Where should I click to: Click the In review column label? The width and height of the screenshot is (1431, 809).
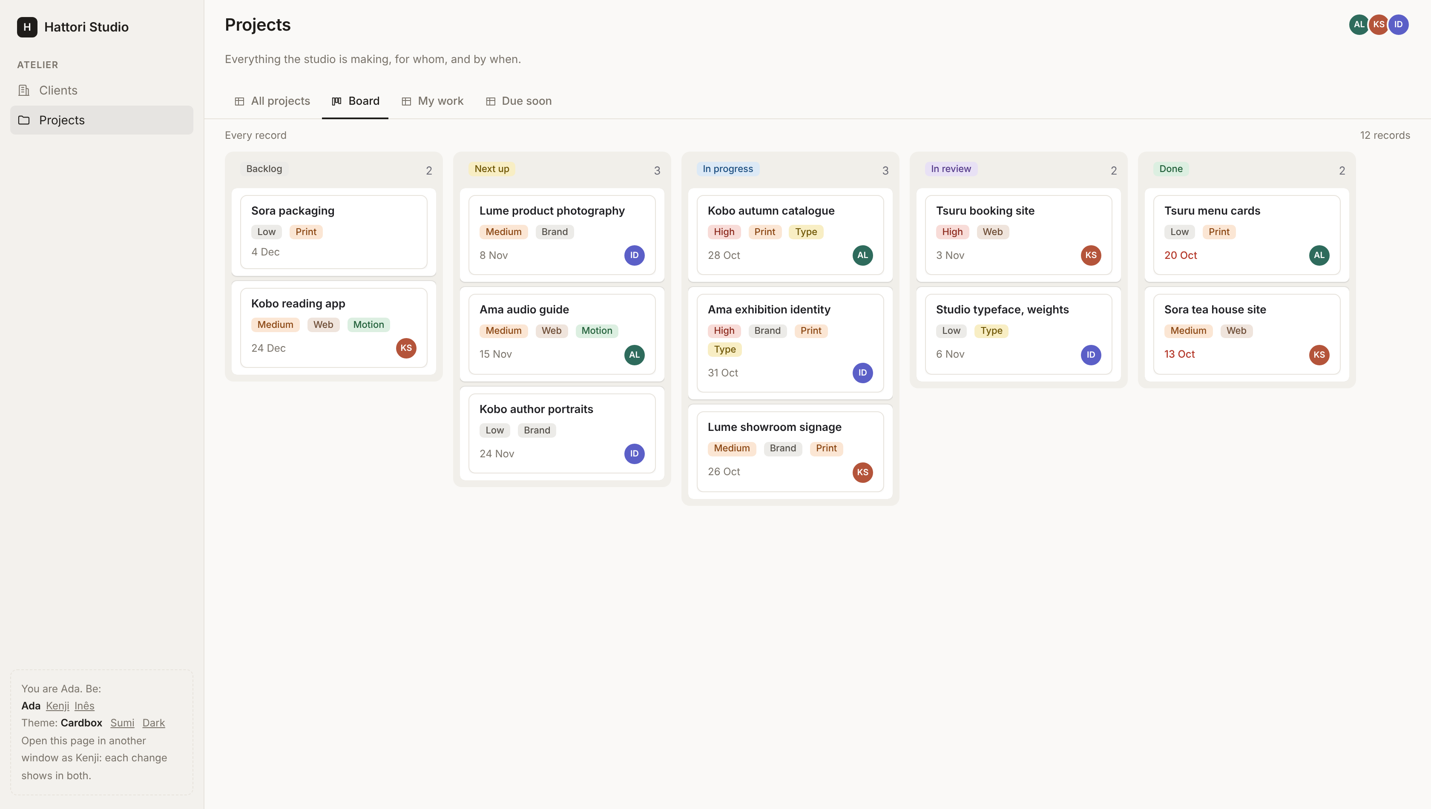point(951,169)
